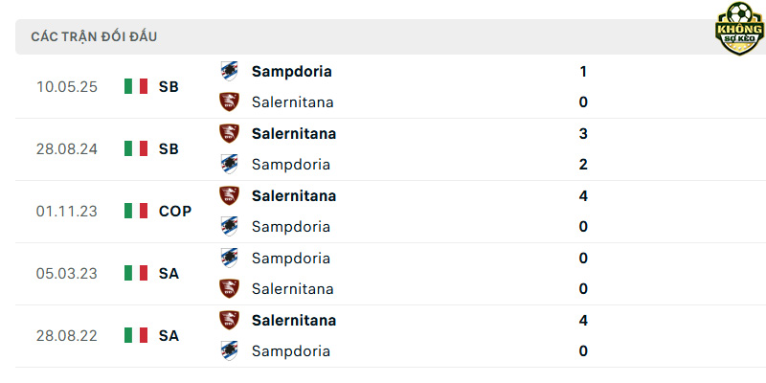Click Salernitana crest in 10.05.25 match

229,101
